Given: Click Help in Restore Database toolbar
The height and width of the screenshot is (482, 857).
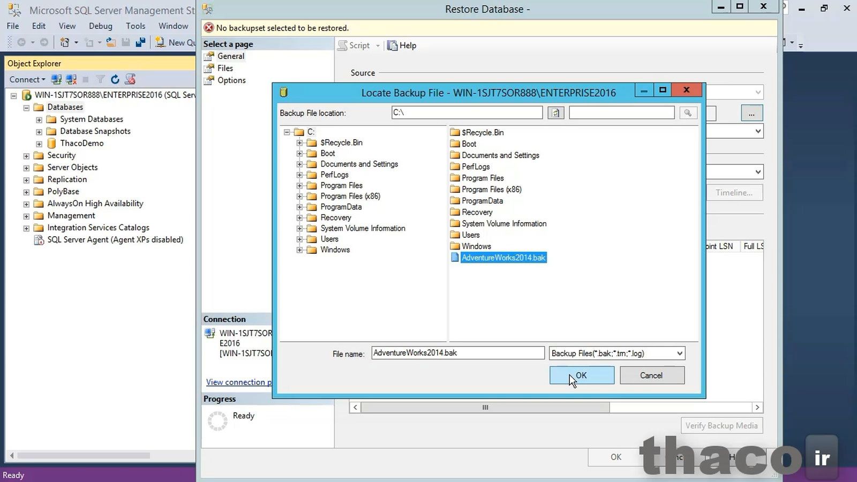Looking at the screenshot, I should tap(402, 46).
